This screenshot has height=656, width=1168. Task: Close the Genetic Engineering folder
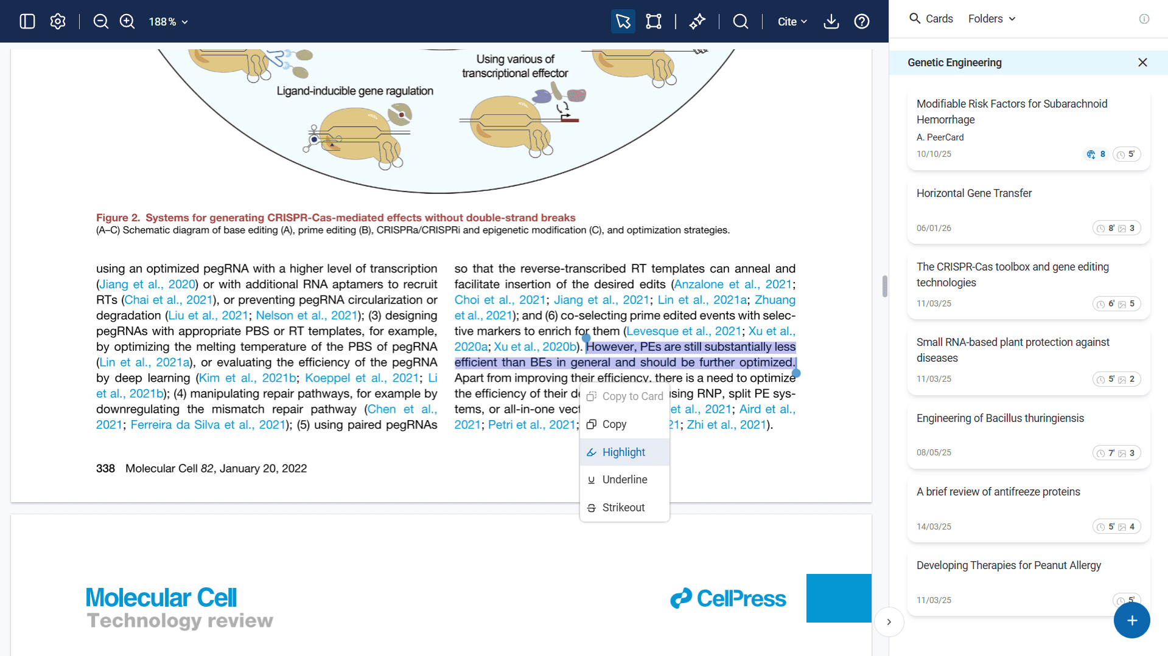point(1142,63)
